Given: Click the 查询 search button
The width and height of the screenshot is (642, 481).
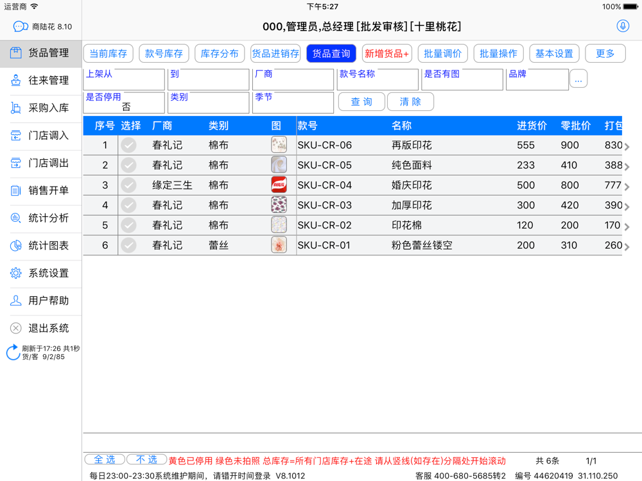Looking at the screenshot, I should coord(361,101).
